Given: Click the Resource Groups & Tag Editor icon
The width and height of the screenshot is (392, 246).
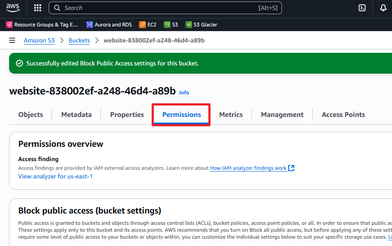Looking at the screenshot, I should coord(9,25).
